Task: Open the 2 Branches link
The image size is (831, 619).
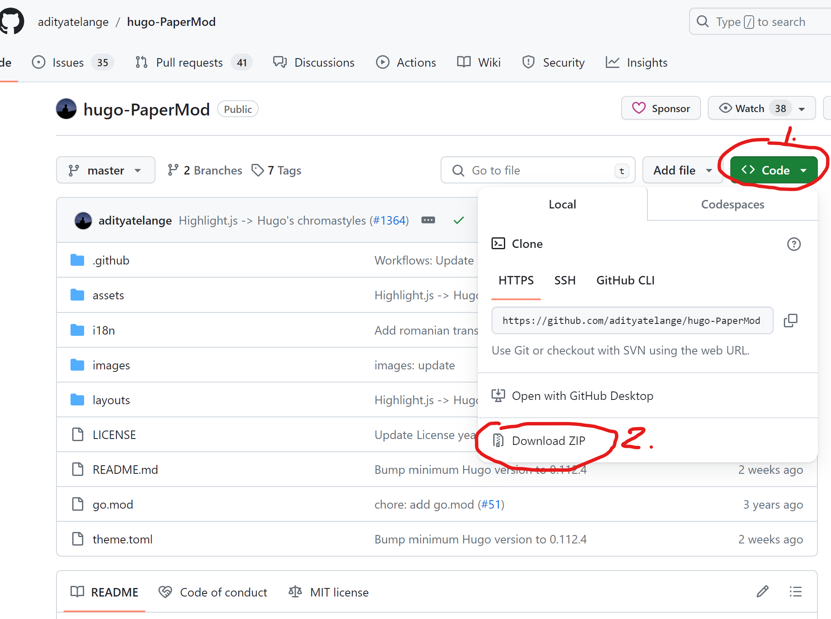Action: coord(205,170)
